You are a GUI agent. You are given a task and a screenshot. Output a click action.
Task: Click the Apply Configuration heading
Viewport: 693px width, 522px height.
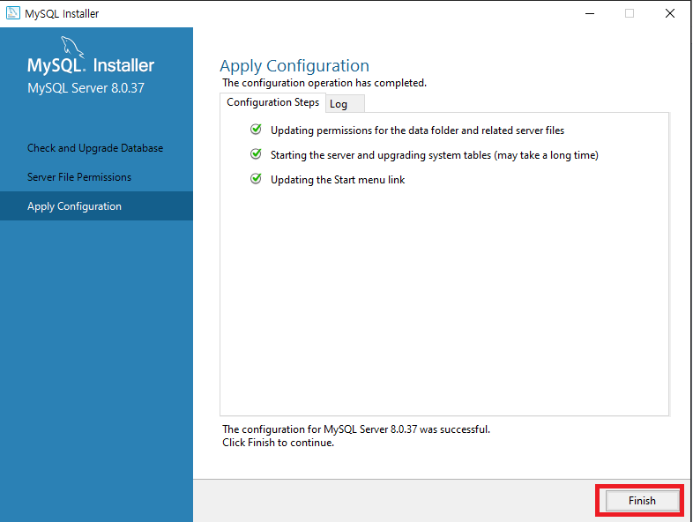tap(294, 66)
